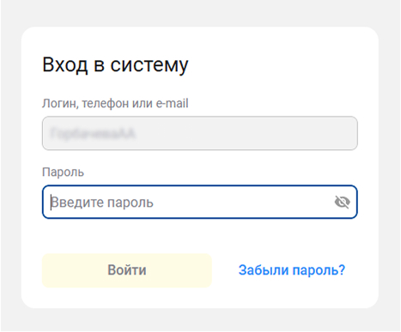Focus the Введите пароль password field
The width and height of the screenshot is (401, 332).
tap(200, 202)
